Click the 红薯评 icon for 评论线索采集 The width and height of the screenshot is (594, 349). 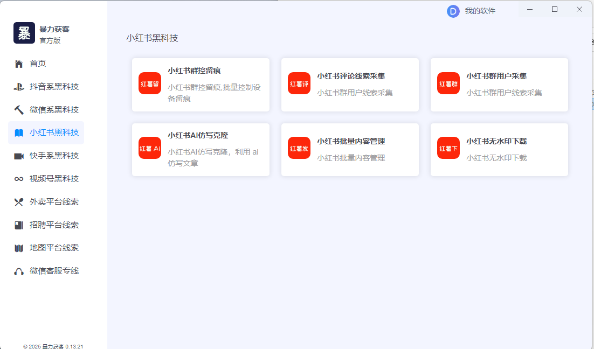tap(299, 83)
